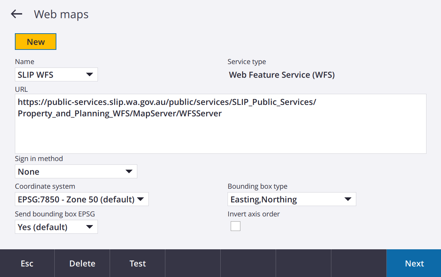Click the Web maps page title
This screenshot has width=441, height=277.
click(x=61, y=14)
